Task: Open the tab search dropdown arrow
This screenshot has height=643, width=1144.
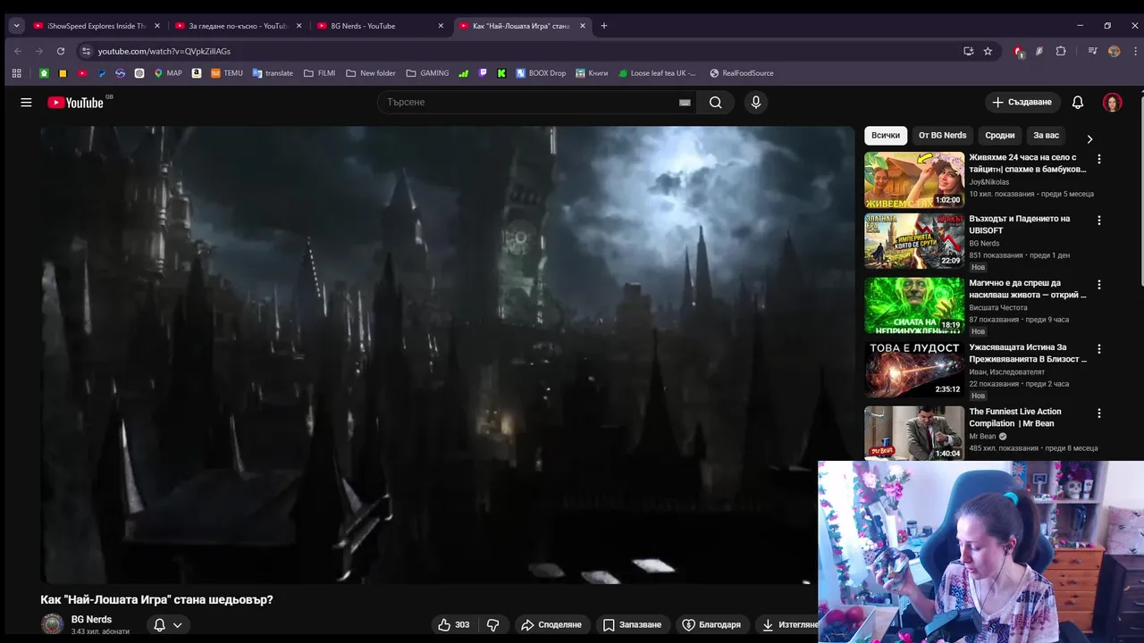Action: 16,26
